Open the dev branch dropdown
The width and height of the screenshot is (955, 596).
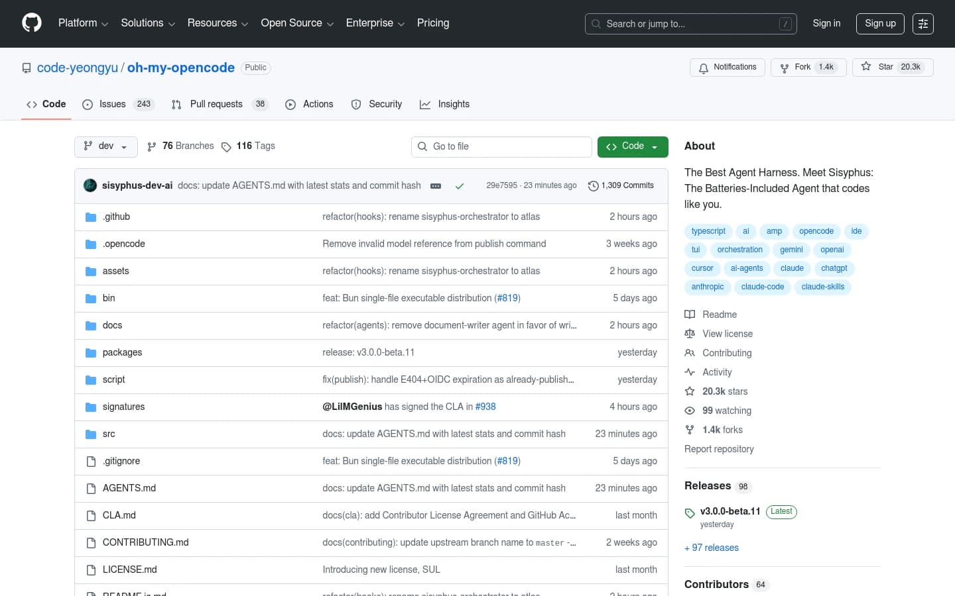(x=105, y=146)
